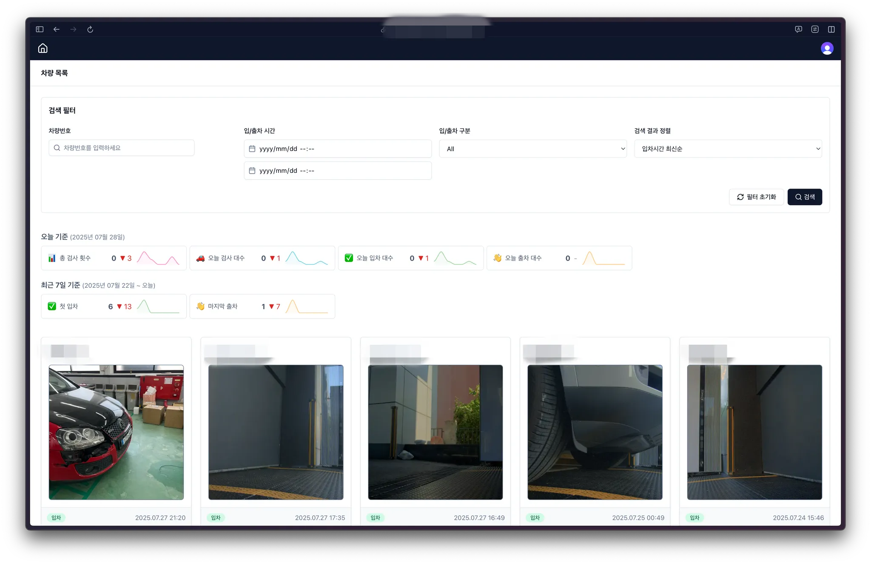The height and width of the screenshot is (564, 871).
Task: Click the split view icon in browser toolbar
Action: [831, 29]
